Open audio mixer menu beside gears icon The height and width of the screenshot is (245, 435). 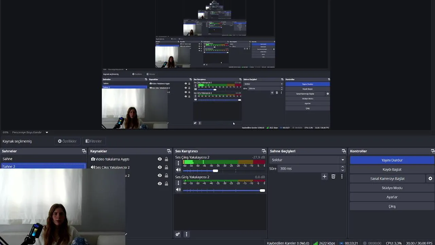click(x=186, y=234)
